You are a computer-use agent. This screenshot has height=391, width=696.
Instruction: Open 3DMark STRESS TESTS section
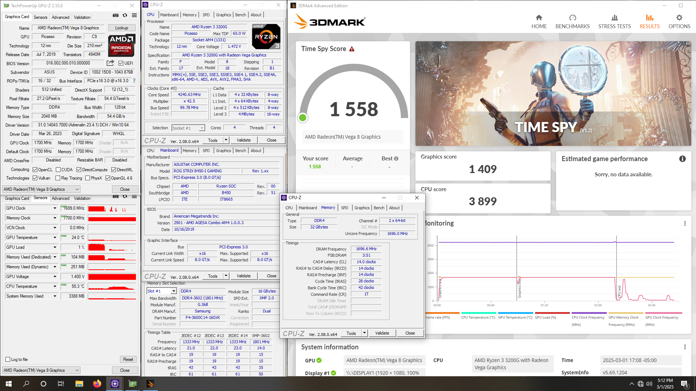614,22
